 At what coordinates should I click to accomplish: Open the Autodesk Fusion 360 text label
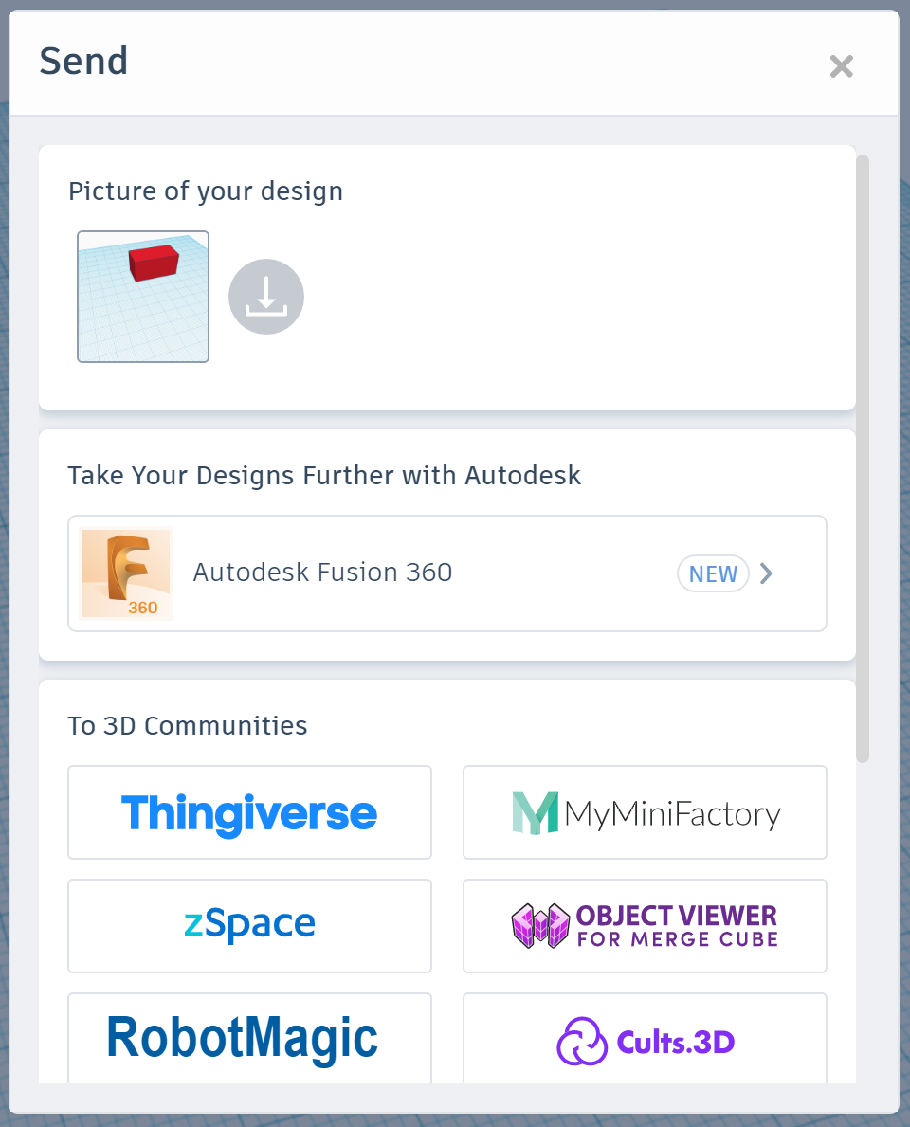pos(322,573)
